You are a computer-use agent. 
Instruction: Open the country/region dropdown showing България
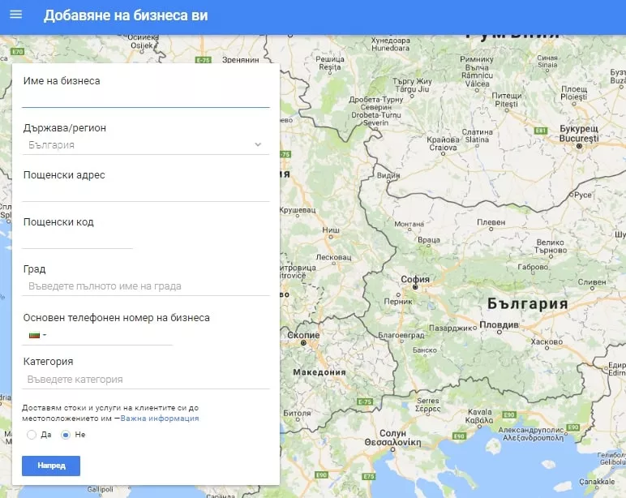tap(146, 145)
